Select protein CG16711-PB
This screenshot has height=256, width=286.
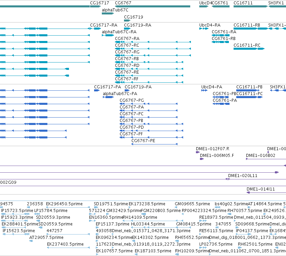[x=248, y=90]
